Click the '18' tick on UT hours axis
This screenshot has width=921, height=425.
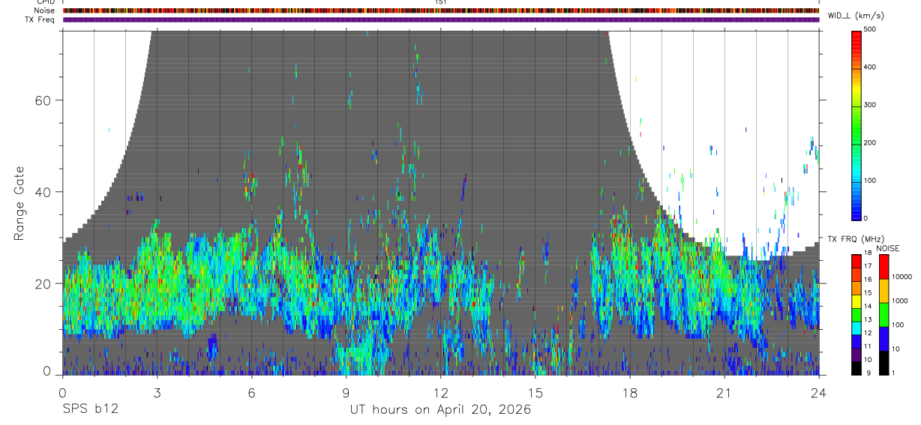click(629, 393)
